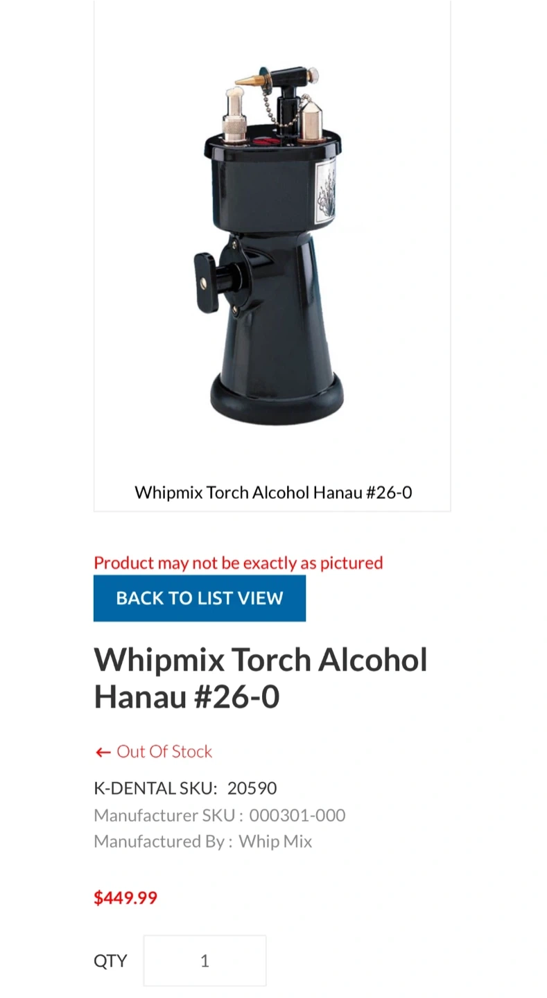Click the QTY label
This screenshot has width=547, height=998.
(x=111, y=961)
